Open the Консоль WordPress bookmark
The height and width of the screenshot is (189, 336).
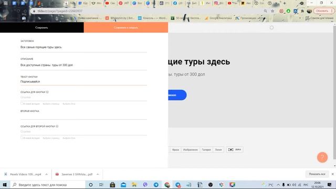coord(153,18)
